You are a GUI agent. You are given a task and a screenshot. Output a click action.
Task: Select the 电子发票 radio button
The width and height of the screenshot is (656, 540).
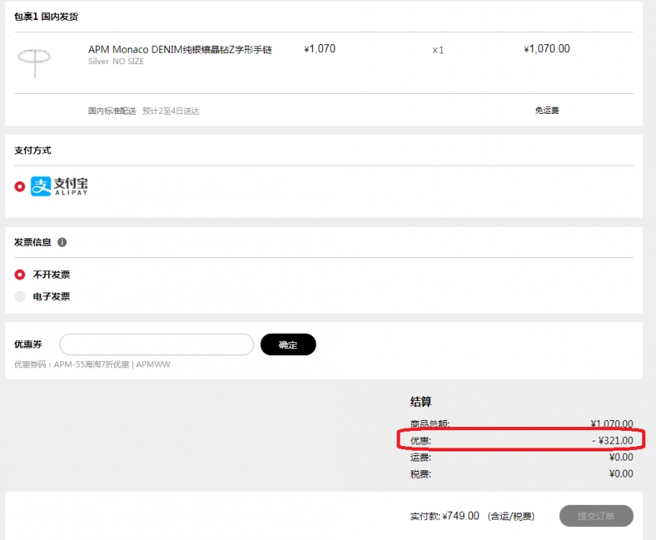tap(20, 296)
